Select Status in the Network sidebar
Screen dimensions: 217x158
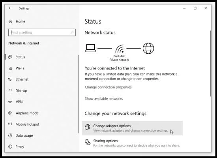(20, 57)
